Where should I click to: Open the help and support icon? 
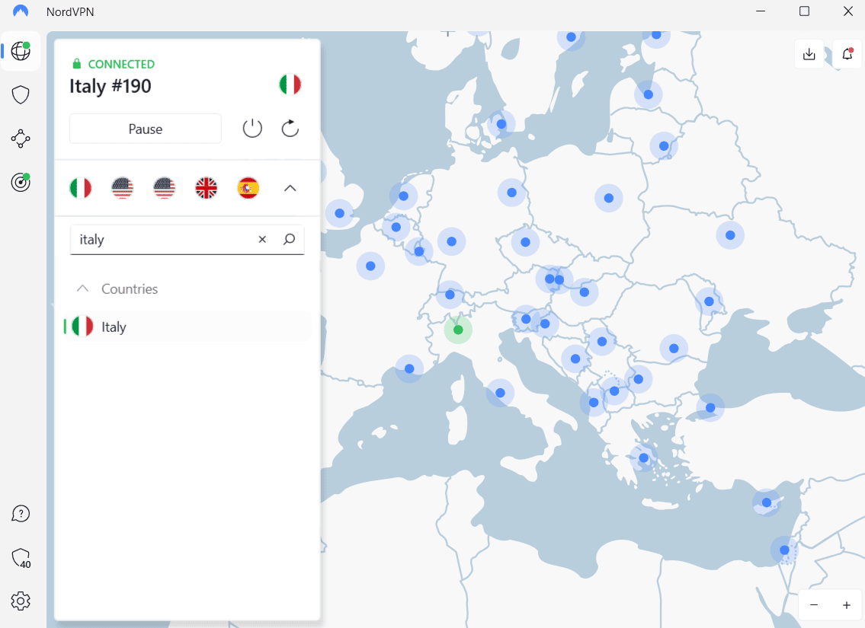click(21, 513)
